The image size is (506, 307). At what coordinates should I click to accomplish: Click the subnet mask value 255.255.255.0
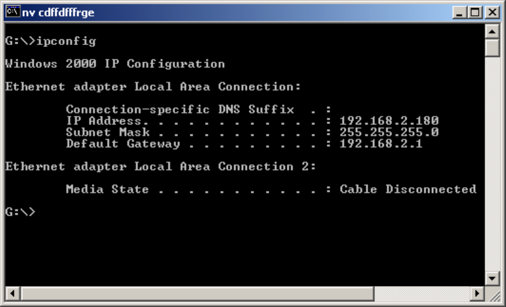point(389,132)
